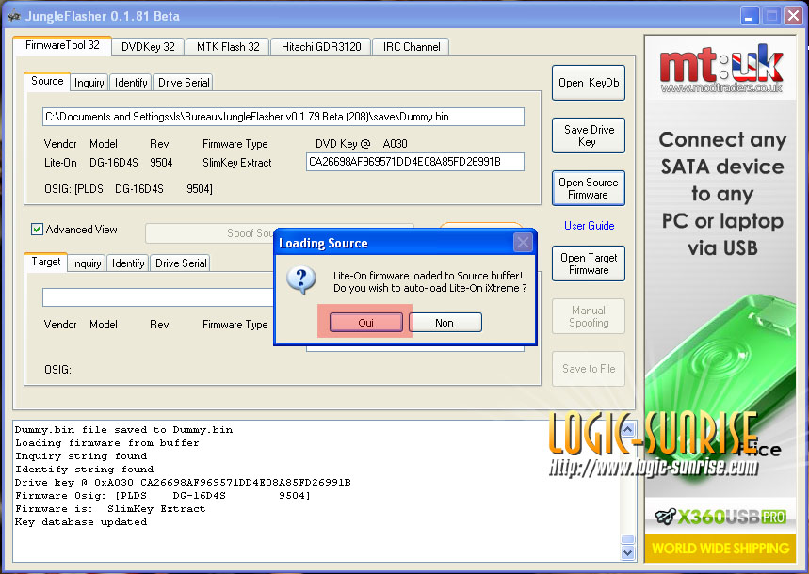Click the Open KeyDb button
The width and height of the screenshot is (809, 574).
pos(589,83)
